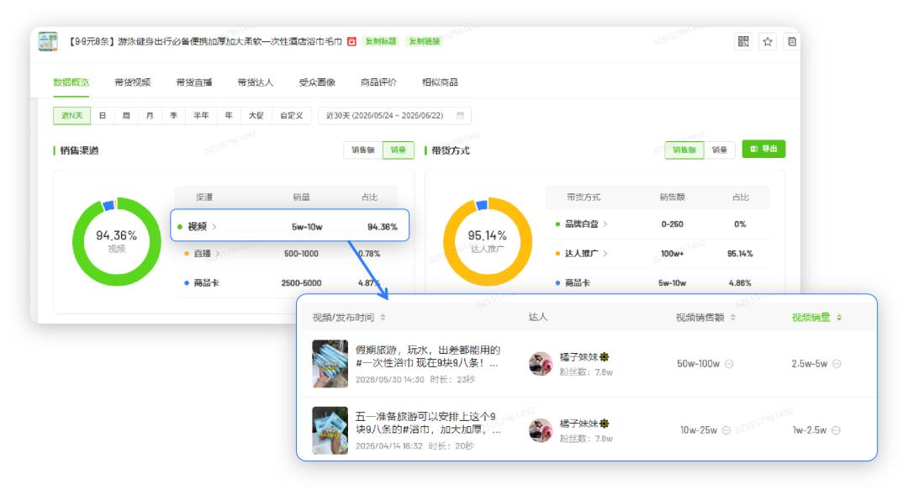Open the 五一准备旅游 video thumbnail
The width and height of the screenshot is (908, 495).
330,430
